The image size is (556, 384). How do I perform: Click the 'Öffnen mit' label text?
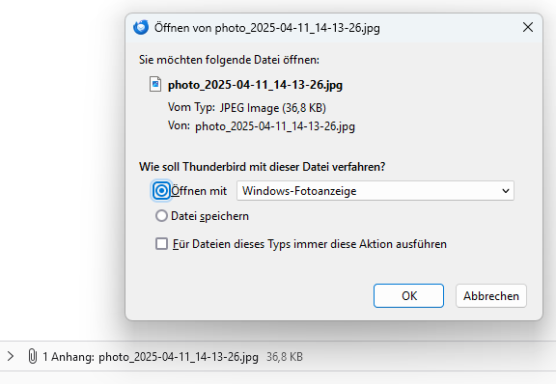point(199,191)
